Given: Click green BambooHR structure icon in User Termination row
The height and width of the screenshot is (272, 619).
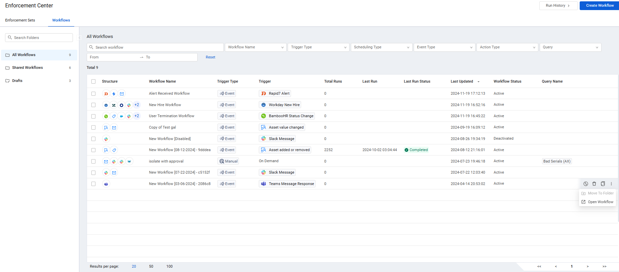Looking at the screenshot, I should click(x=106, y=116).
